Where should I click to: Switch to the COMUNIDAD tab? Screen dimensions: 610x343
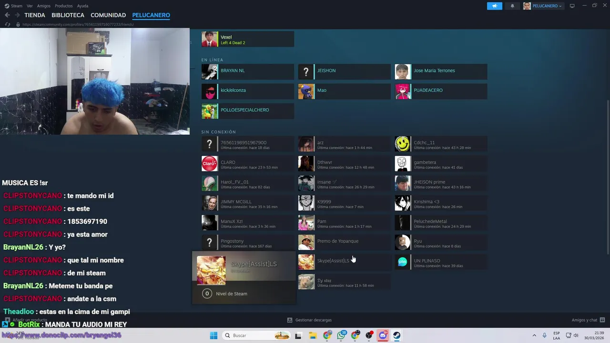pyautogui.click(x=108, y=15)
